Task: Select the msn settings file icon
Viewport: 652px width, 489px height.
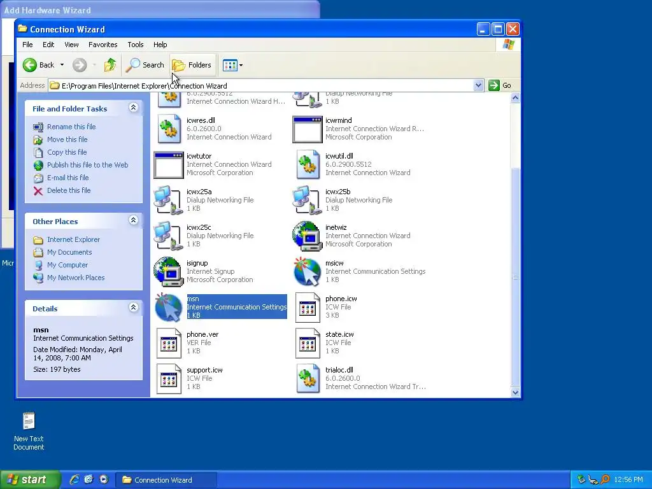Action: pyautogui.click(x=168, y=308)
